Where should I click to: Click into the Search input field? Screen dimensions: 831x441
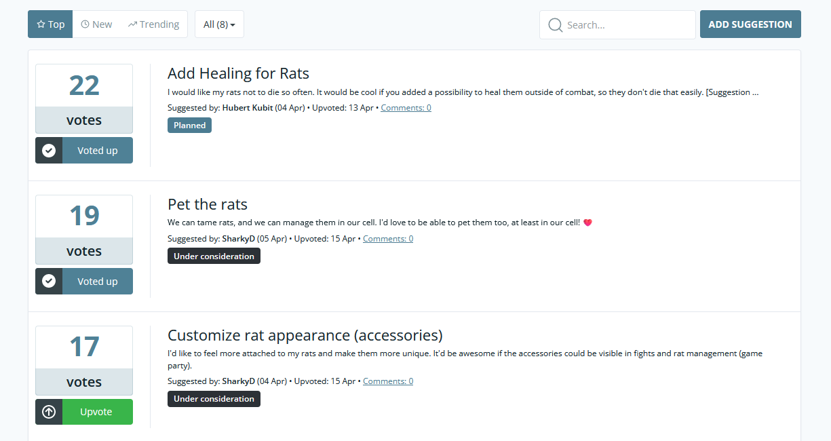coord(617,25)
